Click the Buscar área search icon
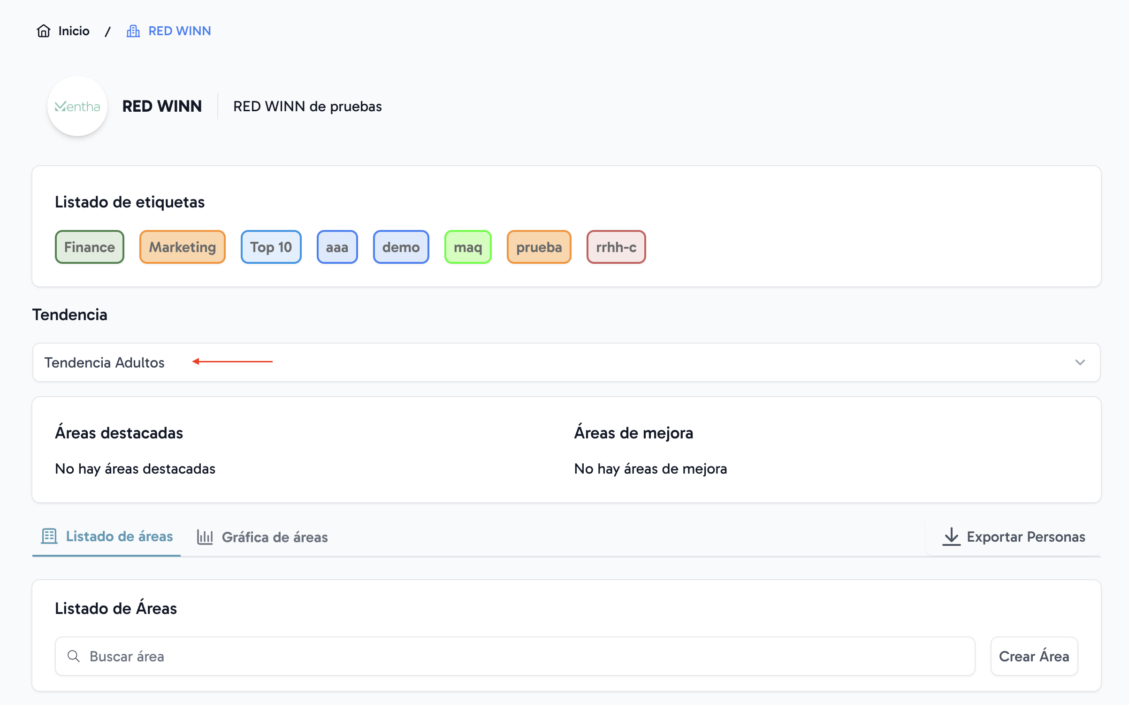 tap(74, 656)
